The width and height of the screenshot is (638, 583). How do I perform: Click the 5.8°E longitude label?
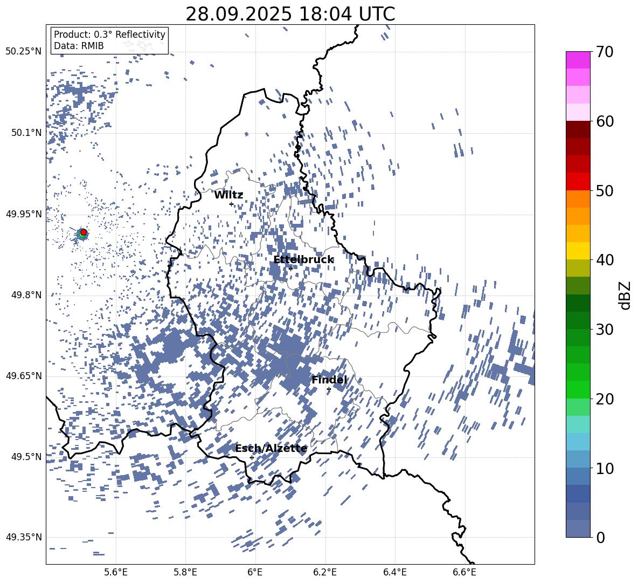coord(185,572)
